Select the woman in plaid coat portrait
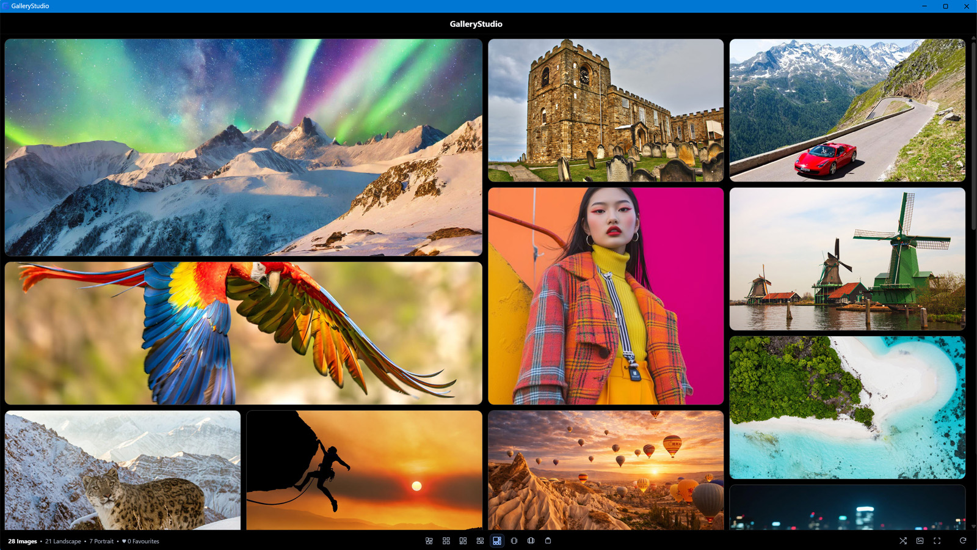Viewport: 977px width, 550px height. 606,296
